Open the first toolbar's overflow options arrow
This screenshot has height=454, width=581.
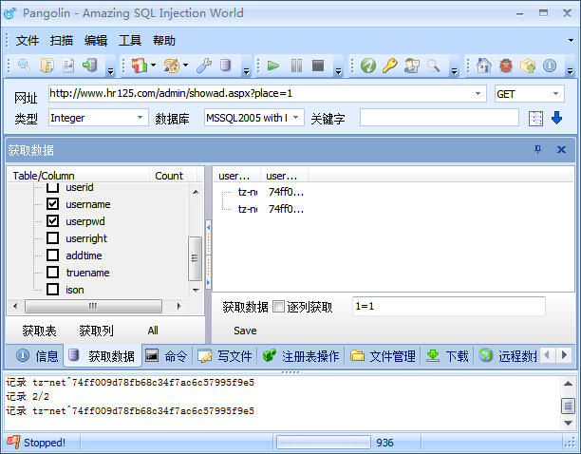pos(110,70)
